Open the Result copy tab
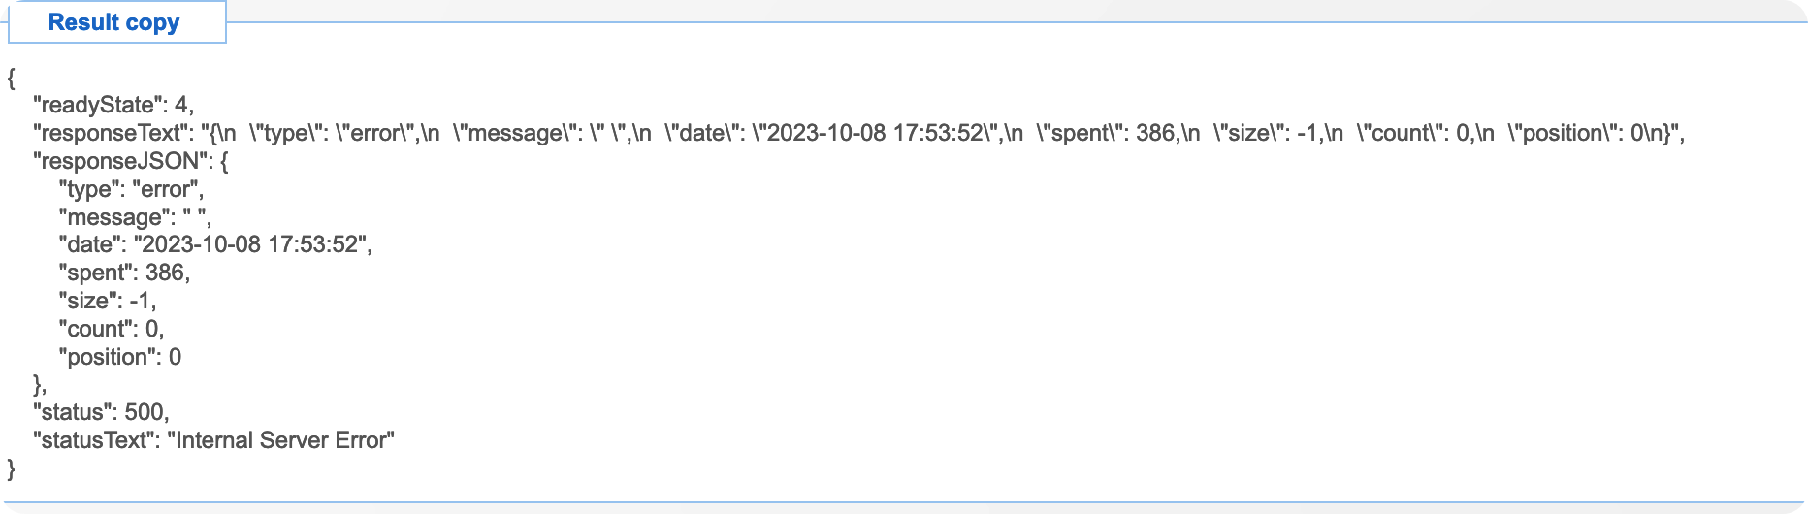This screenshot has height=514, width=1808. 114,22
